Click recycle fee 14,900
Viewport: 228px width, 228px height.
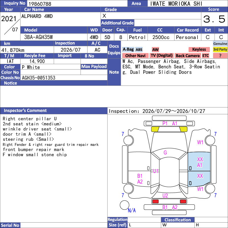click(37, 61)
